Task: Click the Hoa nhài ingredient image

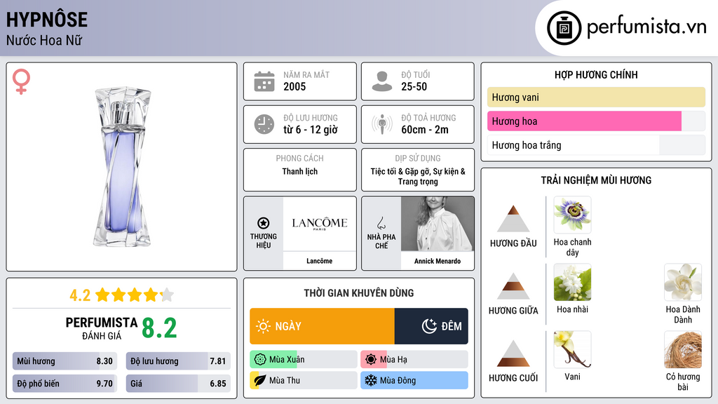Action: pos(572,283)
